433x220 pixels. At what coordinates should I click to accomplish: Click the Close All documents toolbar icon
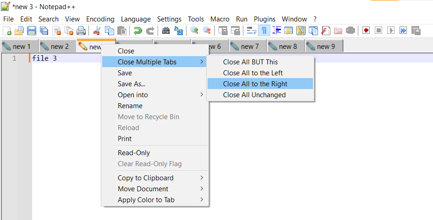point(68,31)
